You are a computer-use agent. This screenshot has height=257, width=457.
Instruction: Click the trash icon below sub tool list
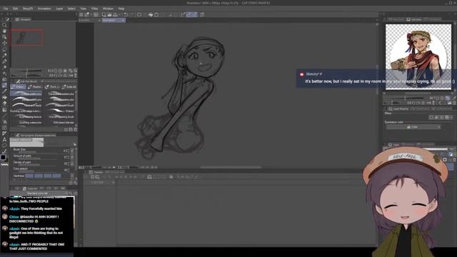click(75, 129)
